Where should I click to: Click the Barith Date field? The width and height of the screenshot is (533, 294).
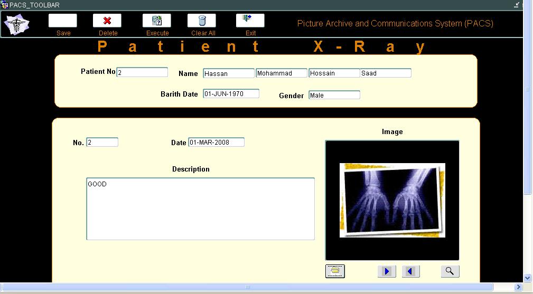231,94
